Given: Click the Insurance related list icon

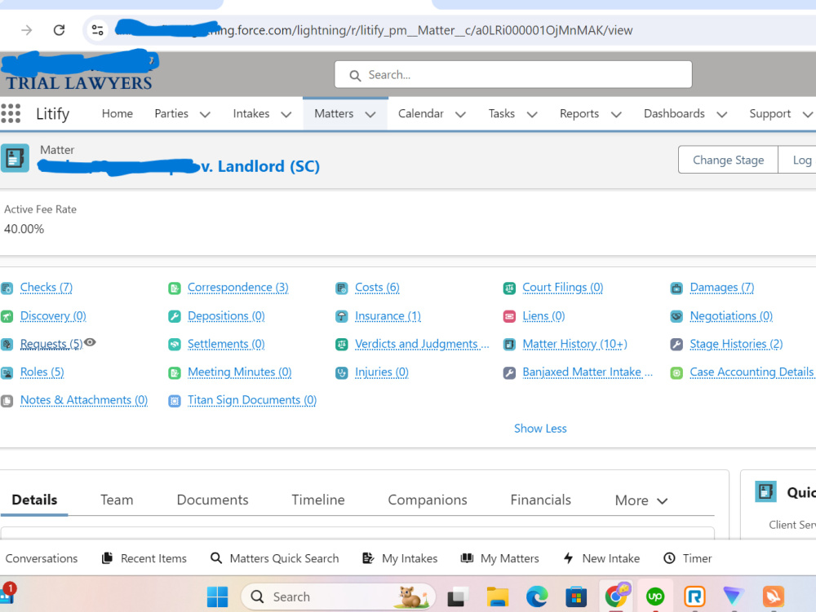Looking at the screenshot, I should (341, 316).
